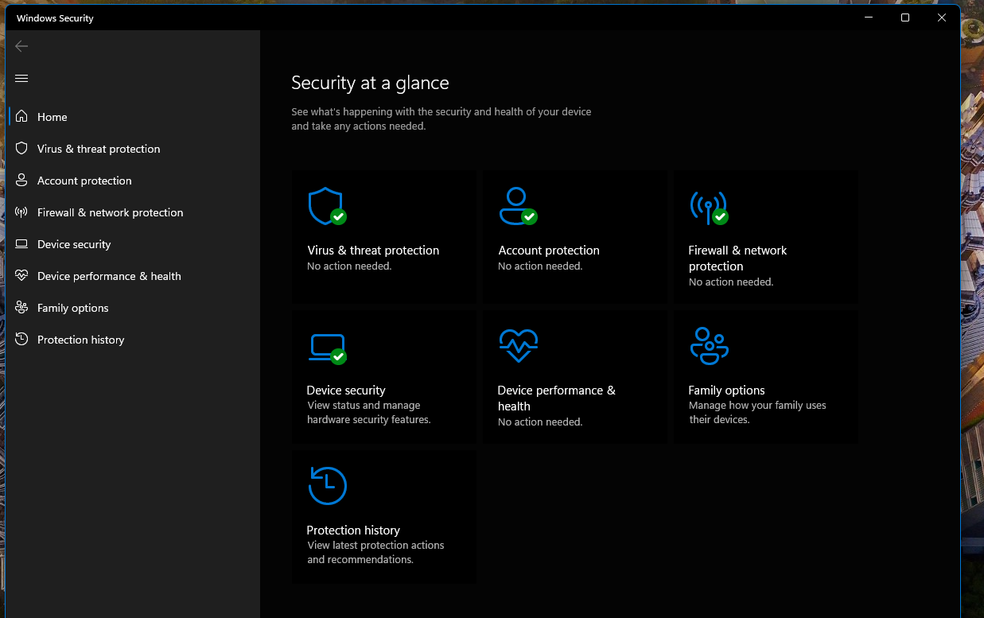Viewport: 984px width, 618px height.
Task: Click the large shield icon on Virus & threat protection tile
Action: point(326,206)
